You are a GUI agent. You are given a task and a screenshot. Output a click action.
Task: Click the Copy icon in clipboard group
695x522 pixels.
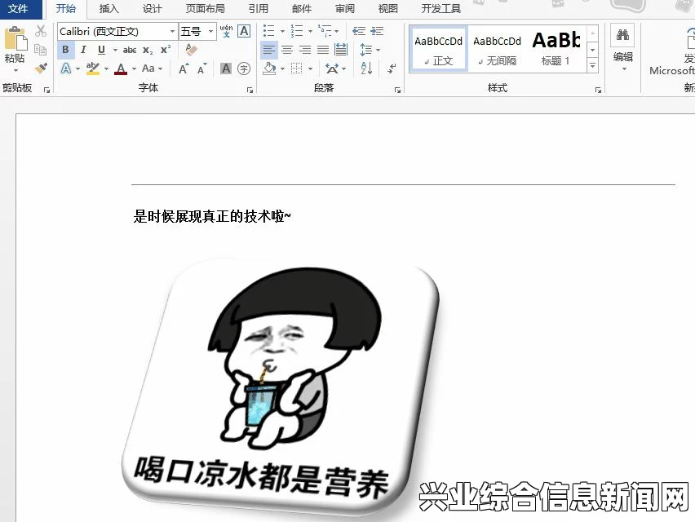(x=40, y=49)
